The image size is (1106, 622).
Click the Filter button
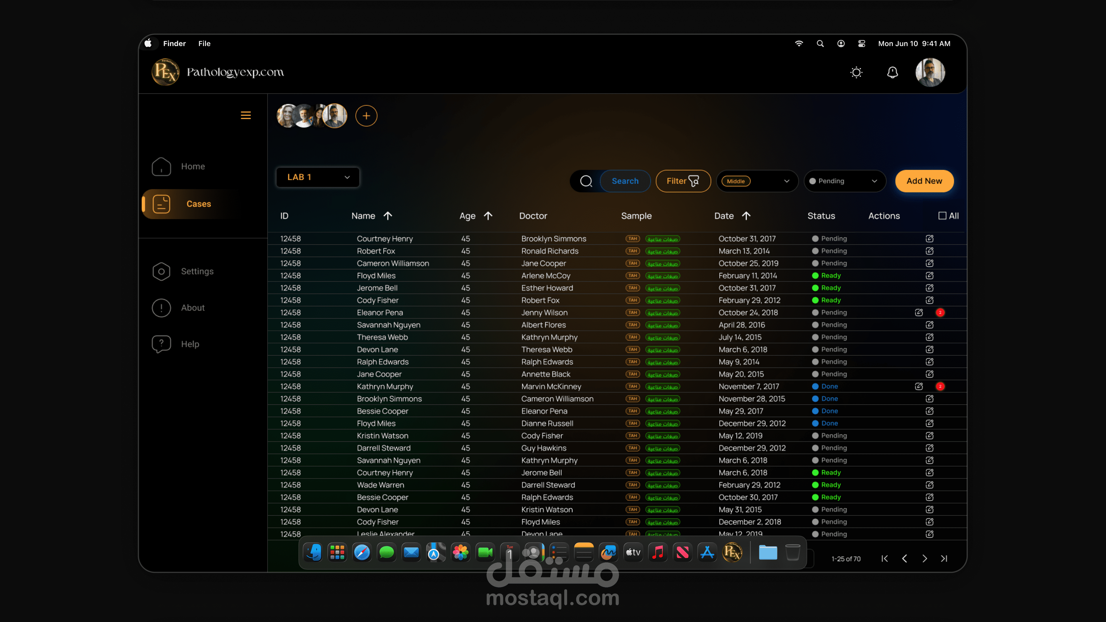click(x=683, y=181)
